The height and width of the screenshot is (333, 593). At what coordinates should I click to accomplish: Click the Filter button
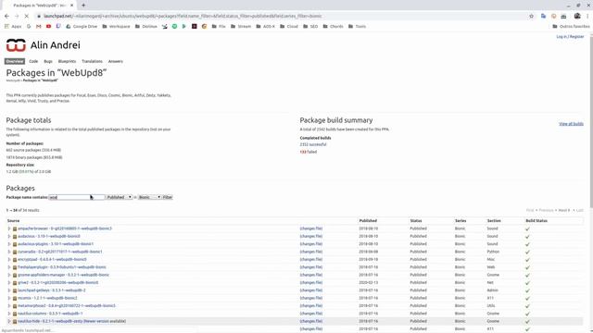point(168,197)
